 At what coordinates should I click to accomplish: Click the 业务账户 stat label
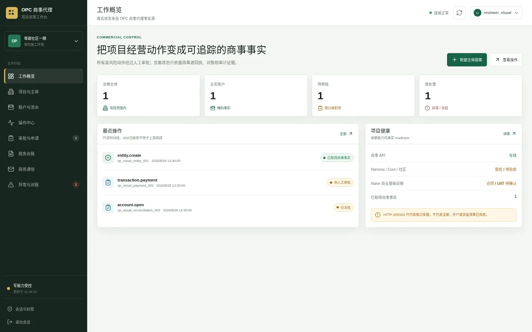pyautogui.click(x=217, y=84)
